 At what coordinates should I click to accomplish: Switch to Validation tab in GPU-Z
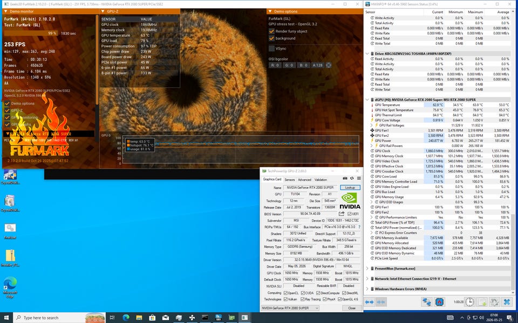pos(321,180)
